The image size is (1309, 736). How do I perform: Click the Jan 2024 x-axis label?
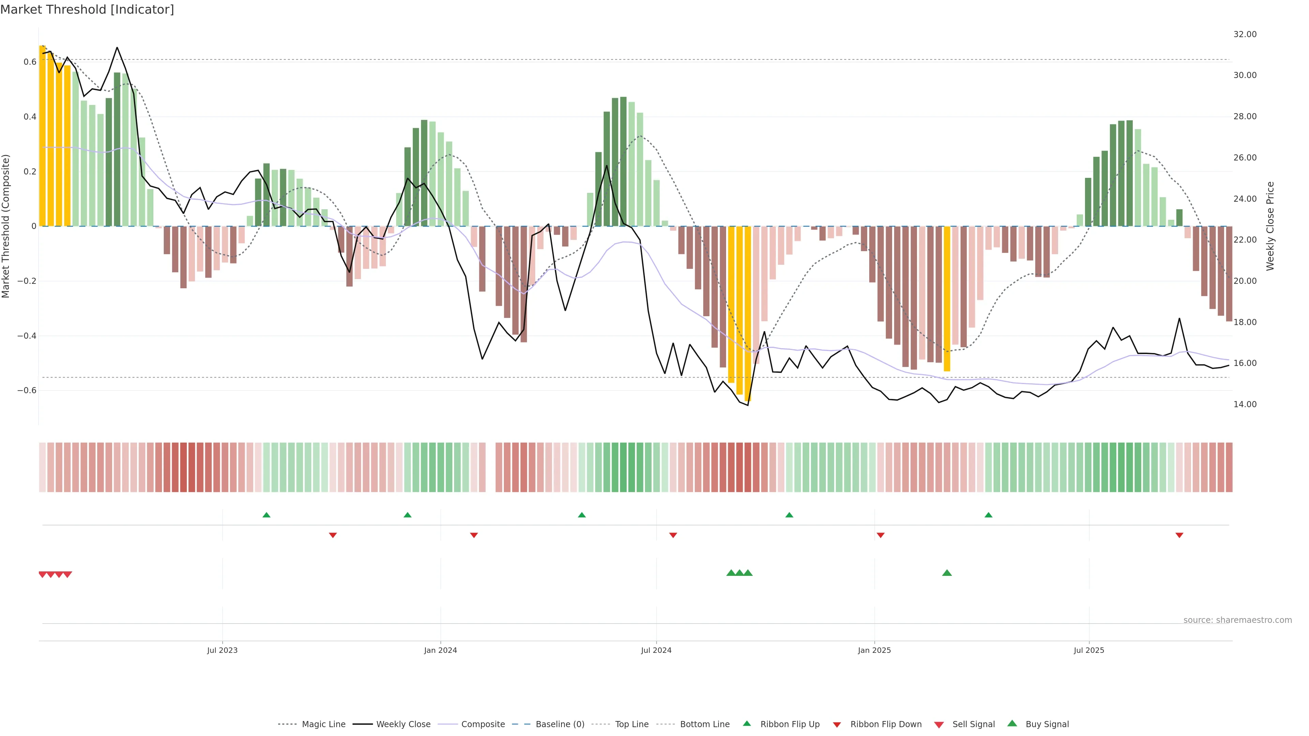tap(440, 650)
